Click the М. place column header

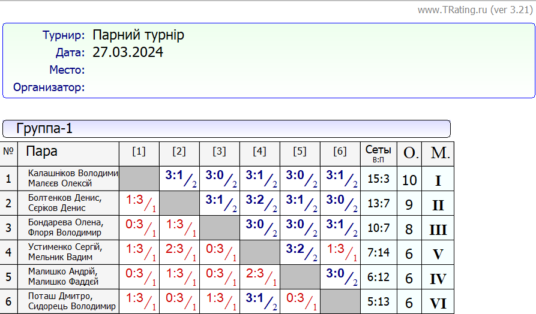439,153
